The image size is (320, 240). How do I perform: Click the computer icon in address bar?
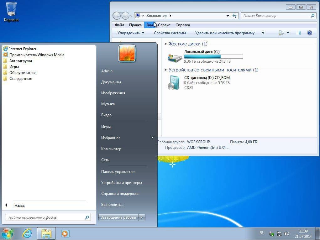coord(138,16)
